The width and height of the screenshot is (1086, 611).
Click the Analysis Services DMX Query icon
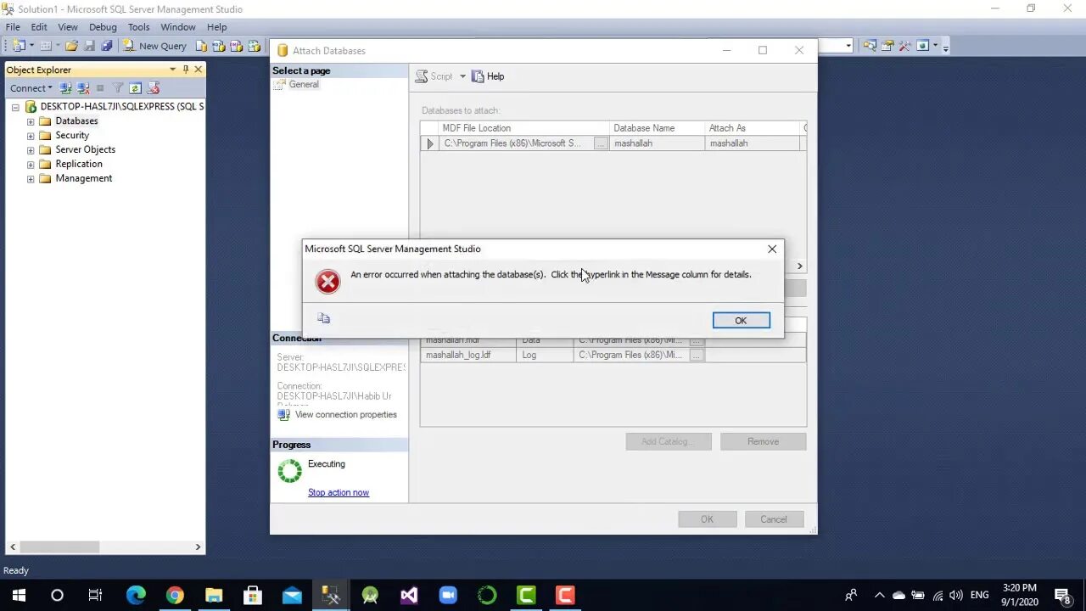[236, 46]
